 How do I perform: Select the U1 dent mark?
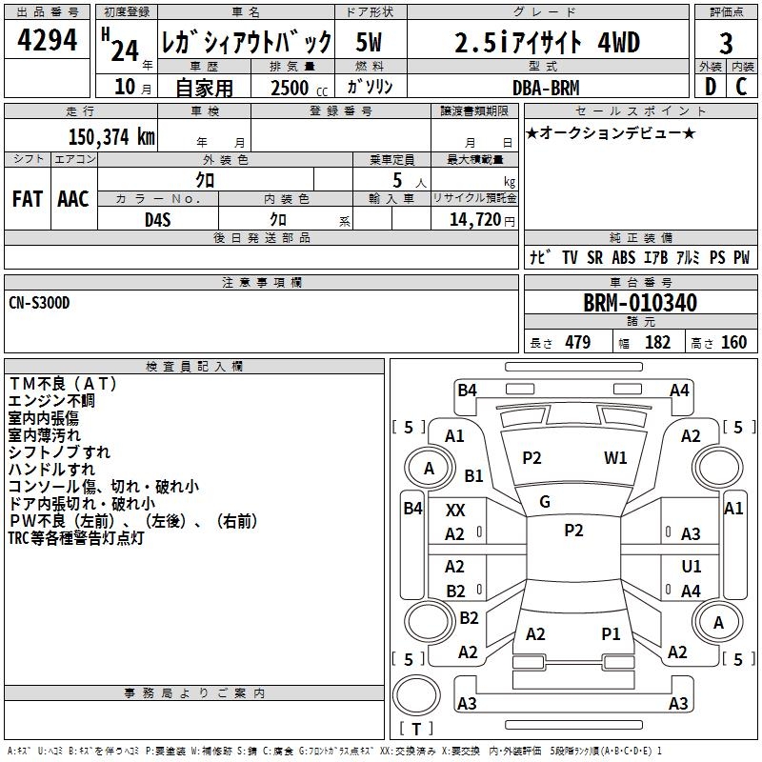coord(692,566)
